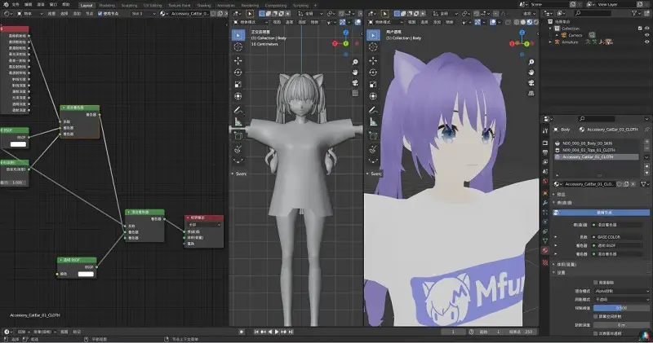Click the jump to end playback button

tap(291, 332)
